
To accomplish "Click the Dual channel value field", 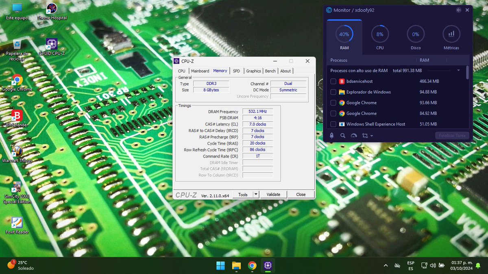I will coord(288,84).
